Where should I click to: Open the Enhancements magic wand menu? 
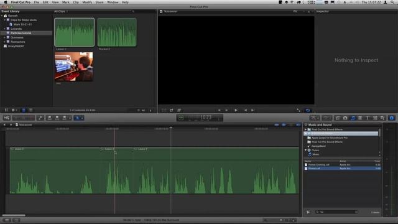pyautogui.click(x=315, y=118)
